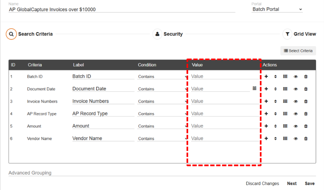Click the plus icon in Vendor Name row
Image resolution: width=324 pixels, height=190 pixels.
266,139
